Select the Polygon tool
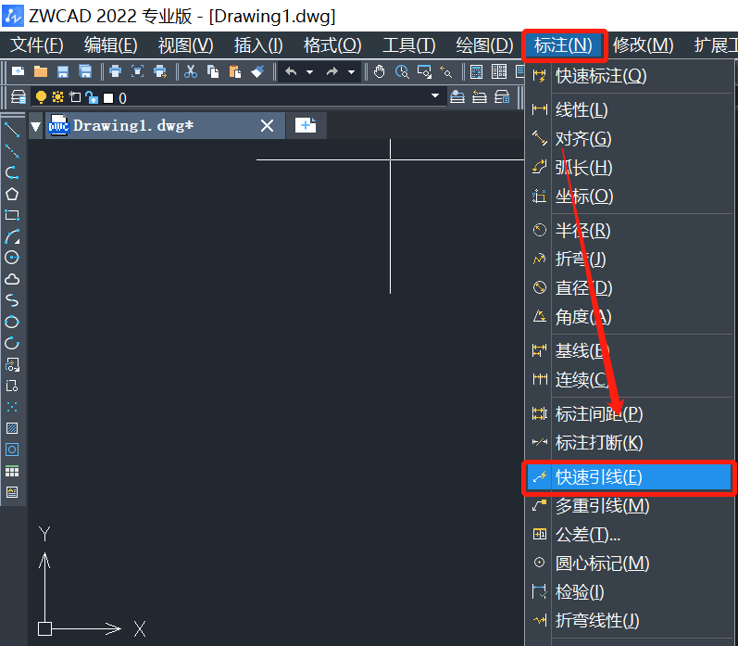This screenshot has width=738, height=646. (12, 194)
